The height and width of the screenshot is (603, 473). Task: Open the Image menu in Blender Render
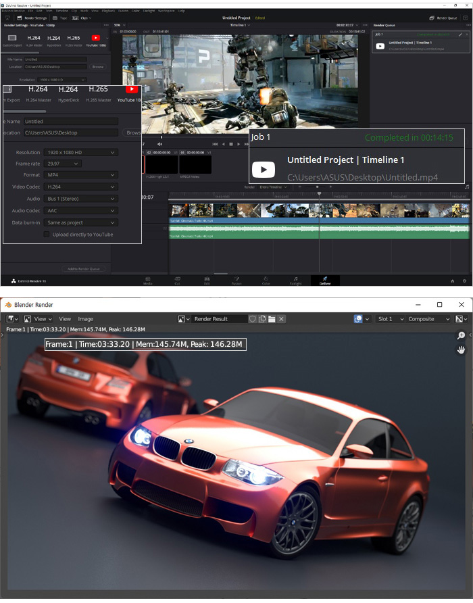click(x=86, y=319)
